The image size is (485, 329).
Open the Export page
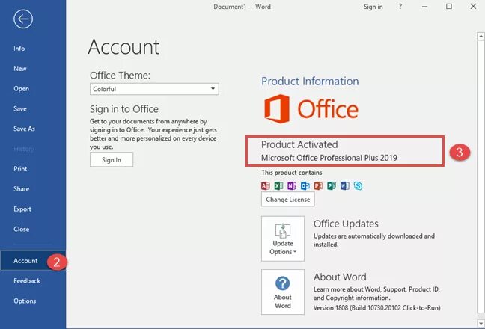(x=22, y=209)
